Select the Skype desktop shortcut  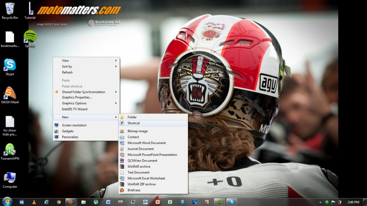pos(10,67)
